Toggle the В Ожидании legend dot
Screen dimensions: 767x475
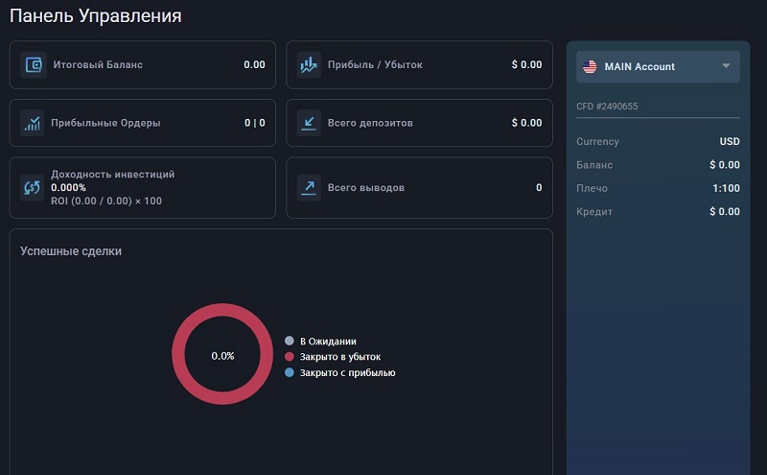click(x=290, y=341)
